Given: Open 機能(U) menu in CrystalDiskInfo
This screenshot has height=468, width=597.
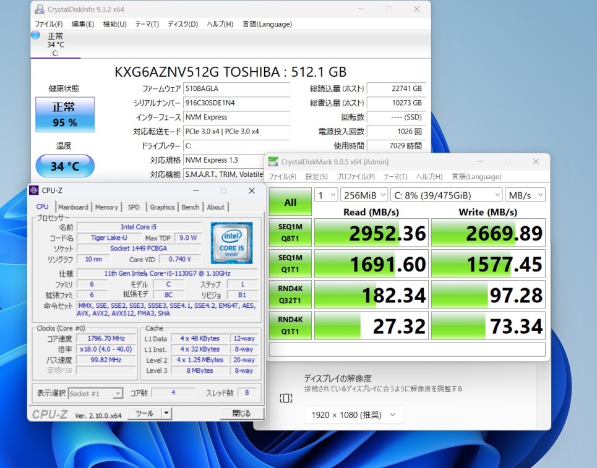Looking at the screenshot, I should [x=114, y=24].
